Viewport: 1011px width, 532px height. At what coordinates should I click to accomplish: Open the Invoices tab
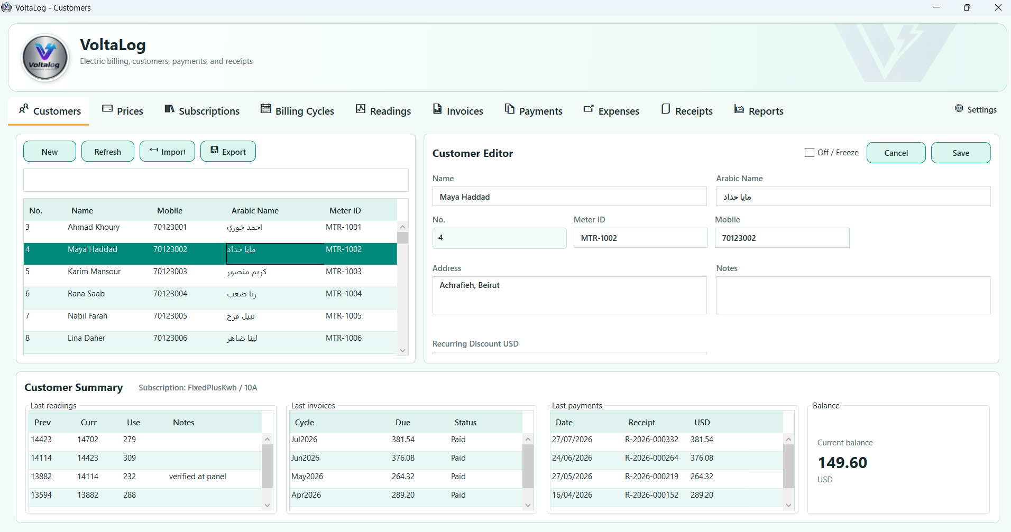click(x=458, y=111)
